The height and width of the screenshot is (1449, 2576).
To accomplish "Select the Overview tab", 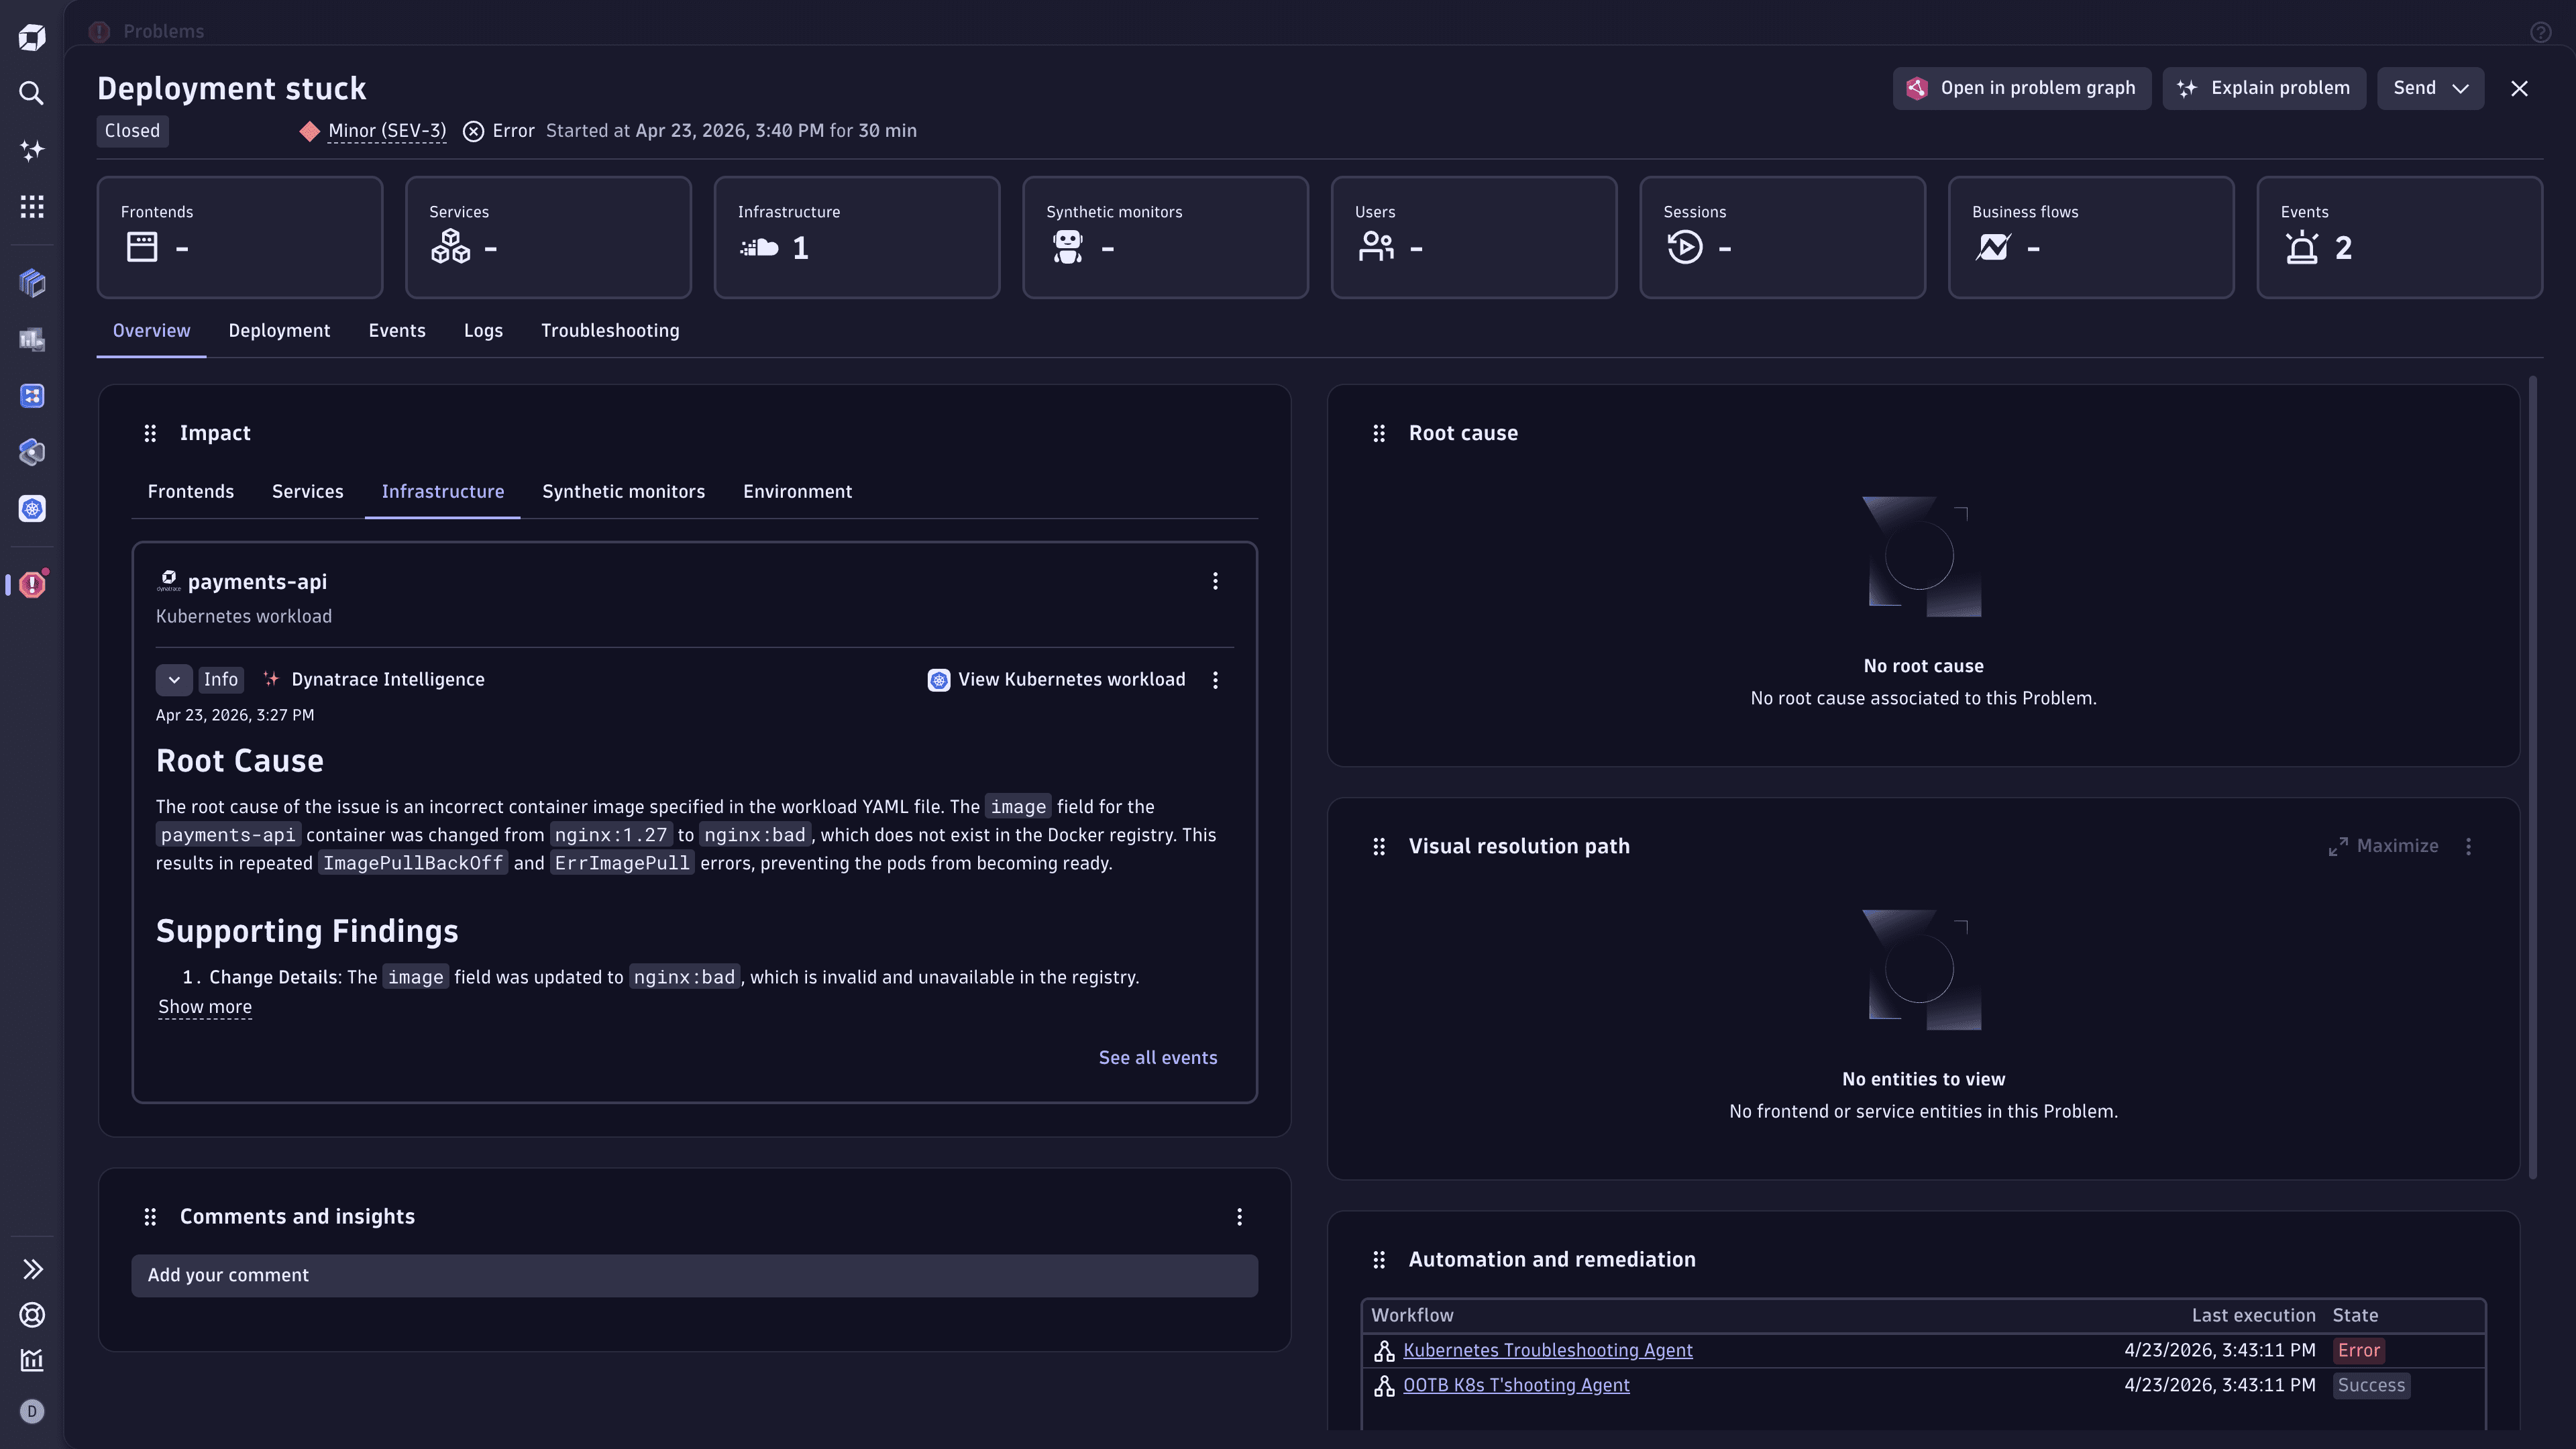I will pos(151,330).
